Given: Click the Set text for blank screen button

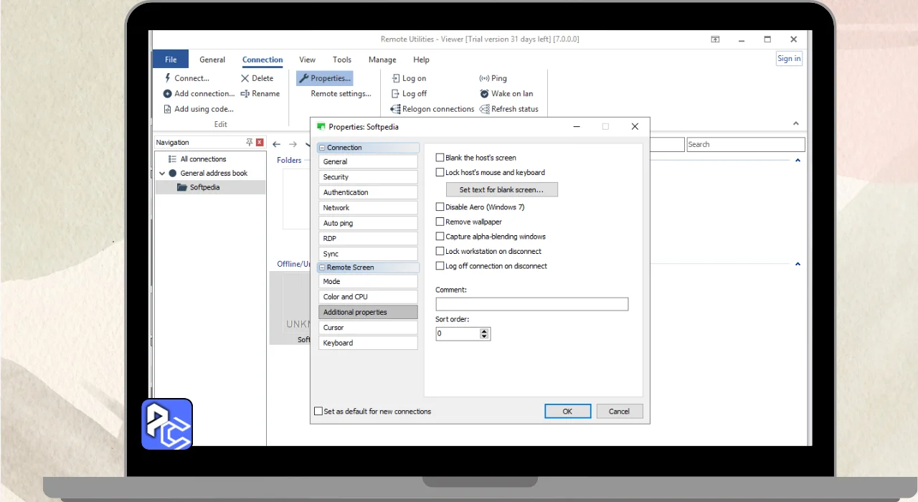Looking at the screenshot, I should click(x=501, y=190).
